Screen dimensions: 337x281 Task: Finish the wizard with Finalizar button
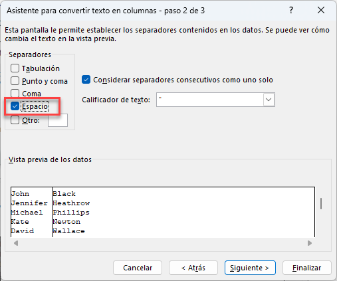coord(307,268)
